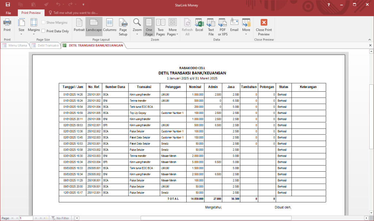
Task: Export the report as PDF or XPS
Action: (222, 27)
